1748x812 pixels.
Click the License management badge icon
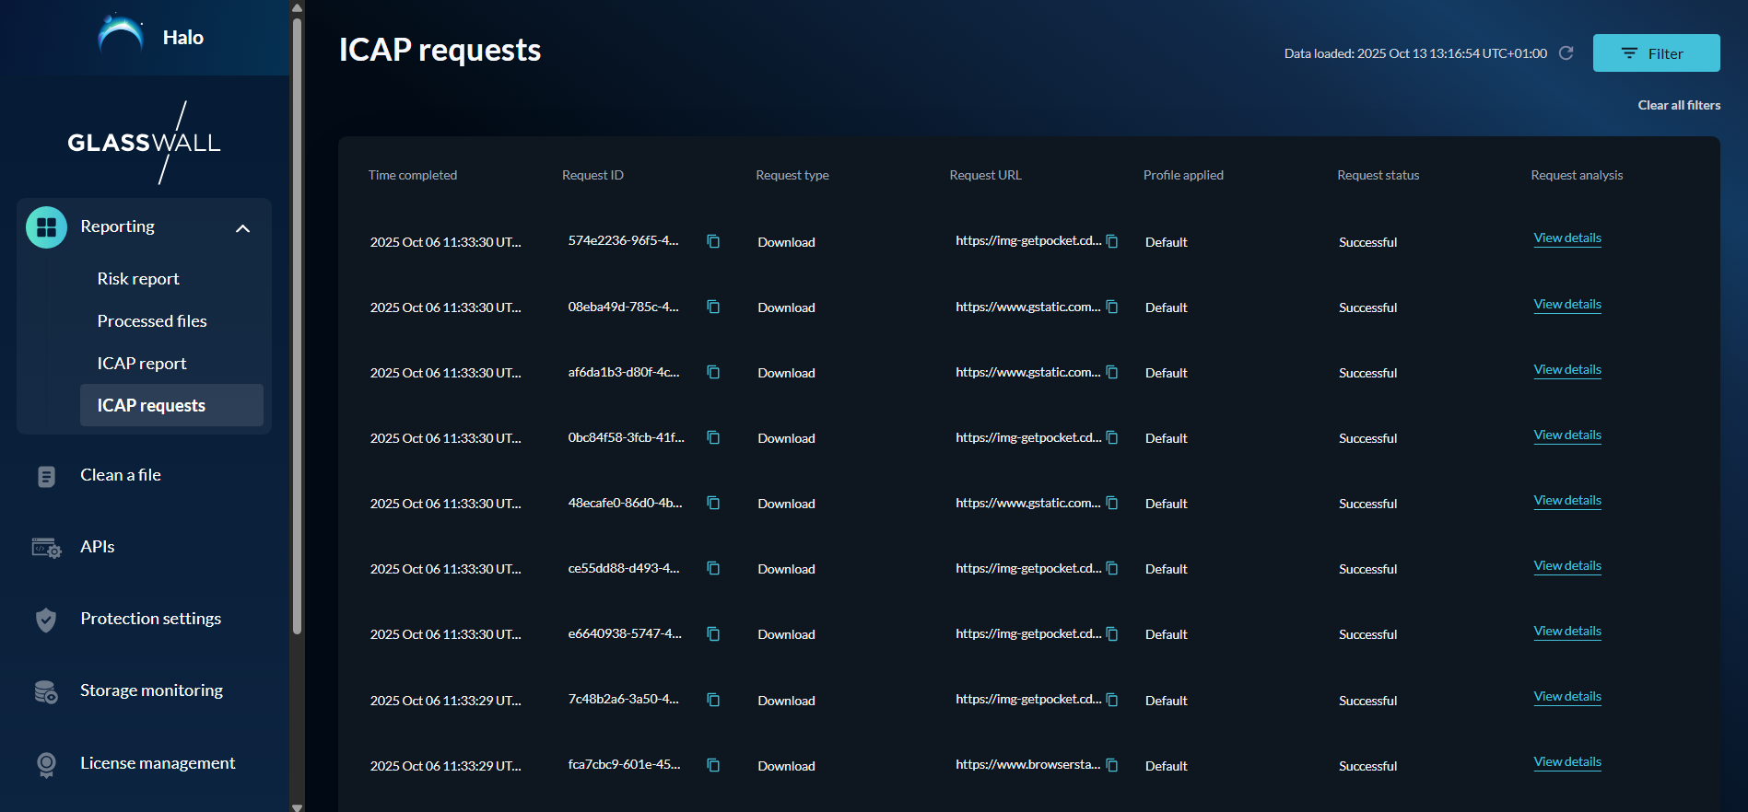[46, 764]
